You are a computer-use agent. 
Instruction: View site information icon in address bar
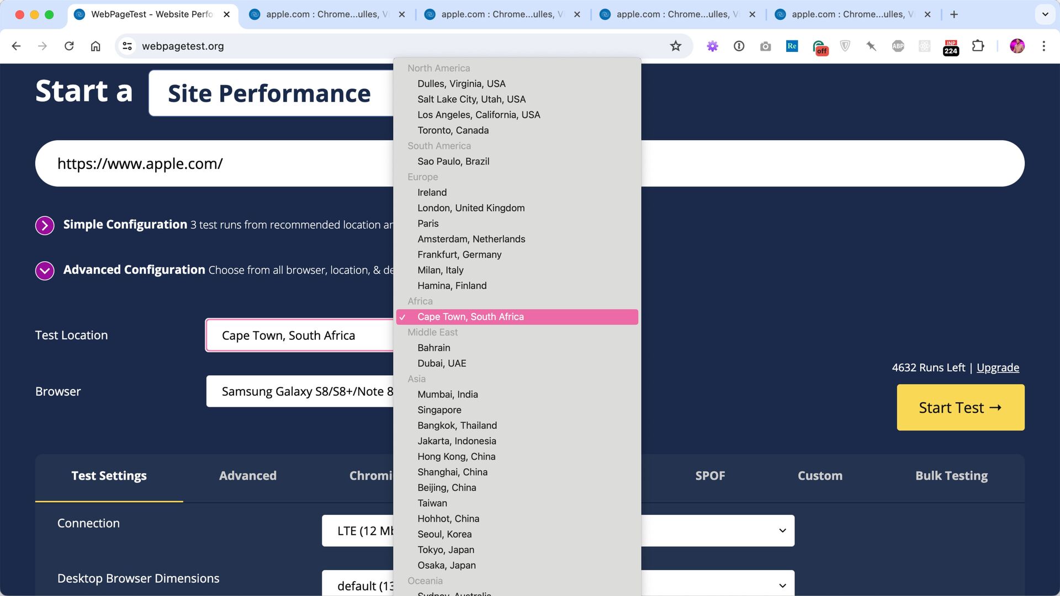[128, 46]
